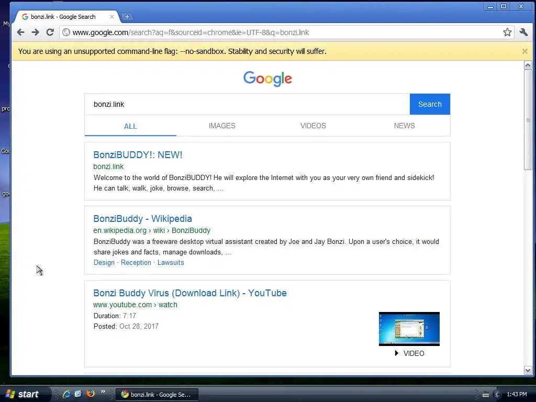Click the YouTube video thumbnail
The height and width of the screenshot is (402, 536).
pyautogui.click(x=409, y=329)
